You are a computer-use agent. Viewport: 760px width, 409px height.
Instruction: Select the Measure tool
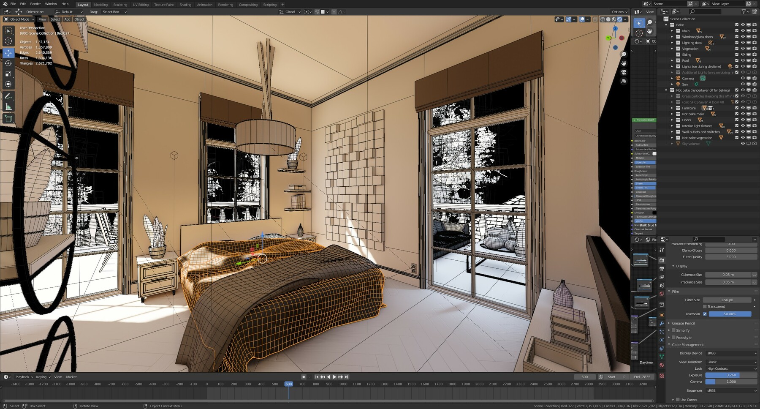8,107
